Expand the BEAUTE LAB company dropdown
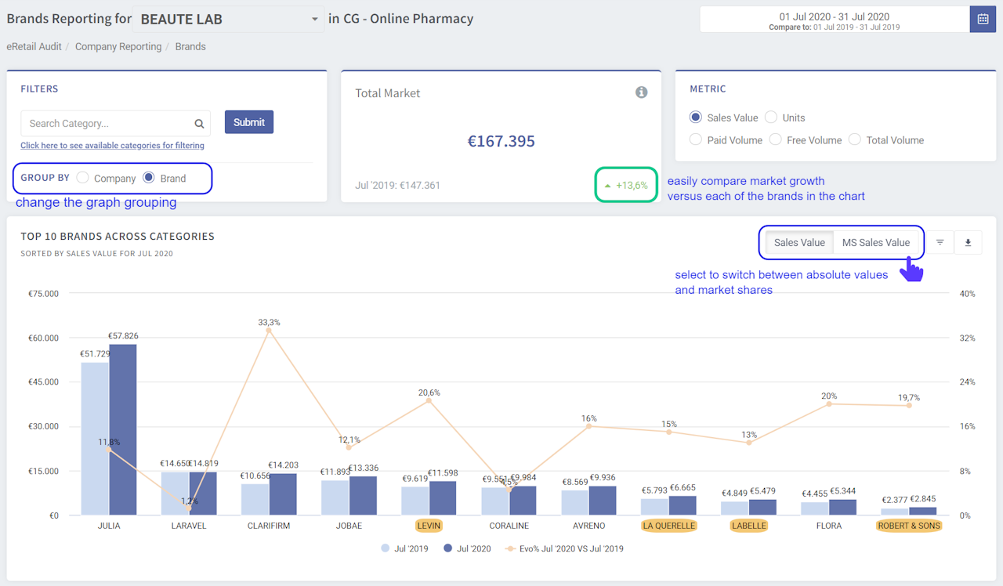 click(314, 19)
